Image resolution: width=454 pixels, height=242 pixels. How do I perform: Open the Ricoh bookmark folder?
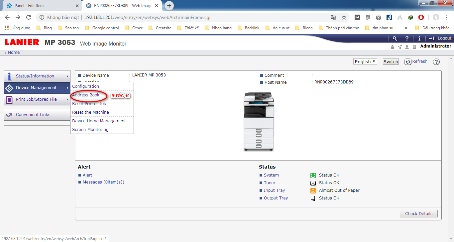click(x=304, y=28)
